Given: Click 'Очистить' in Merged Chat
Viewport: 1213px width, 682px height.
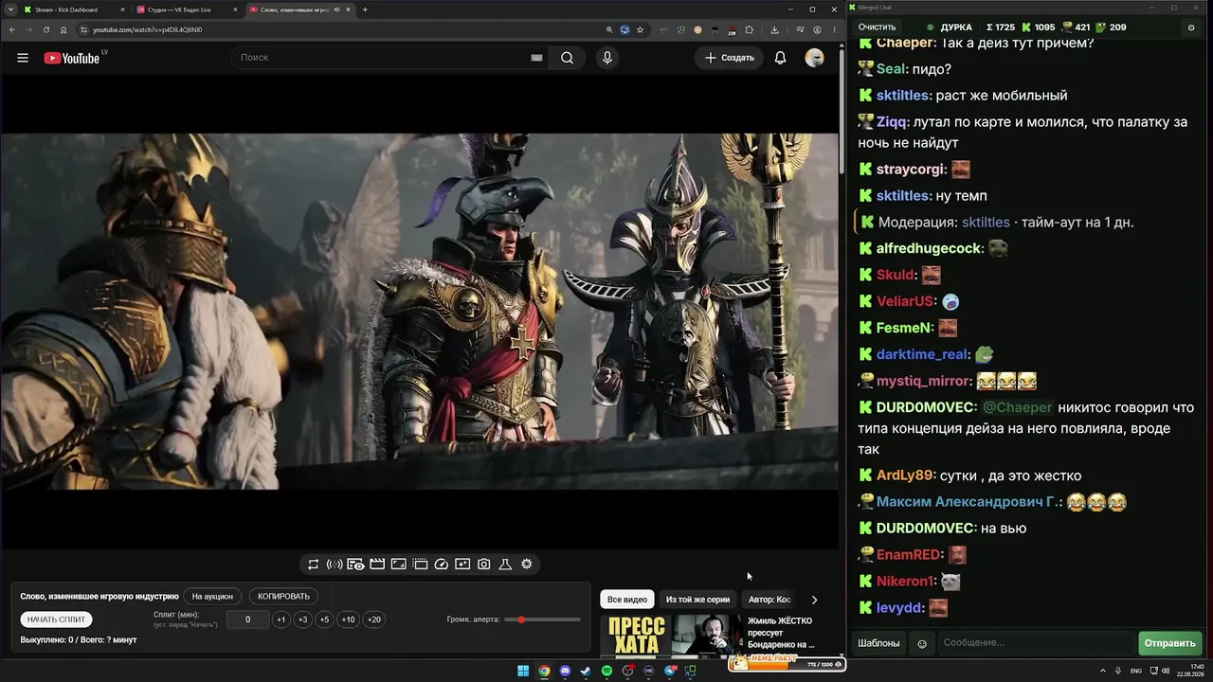Looking at the screenshot, I should click(877, 27).
